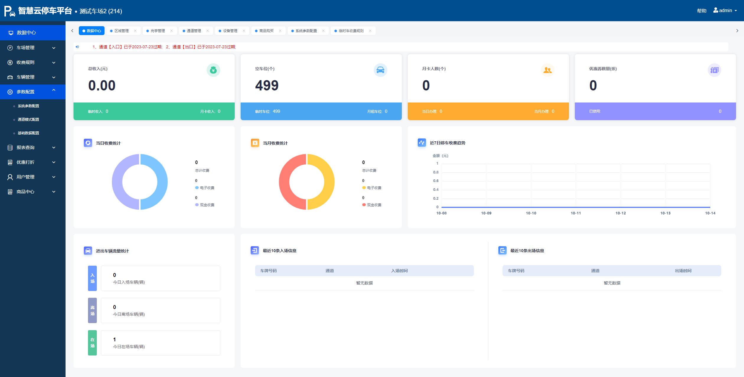Open the admin user dropdown
Image resolution: width=744 pixels, height=377 pixels.
725,11
